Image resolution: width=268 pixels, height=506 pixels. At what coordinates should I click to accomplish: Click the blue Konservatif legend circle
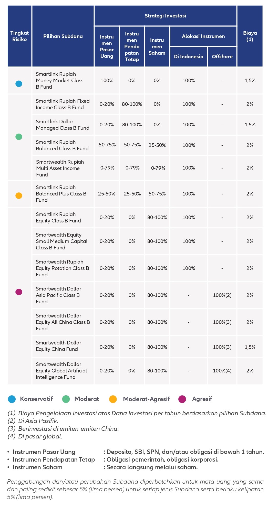pyautogui.click(x=12, y=399)
